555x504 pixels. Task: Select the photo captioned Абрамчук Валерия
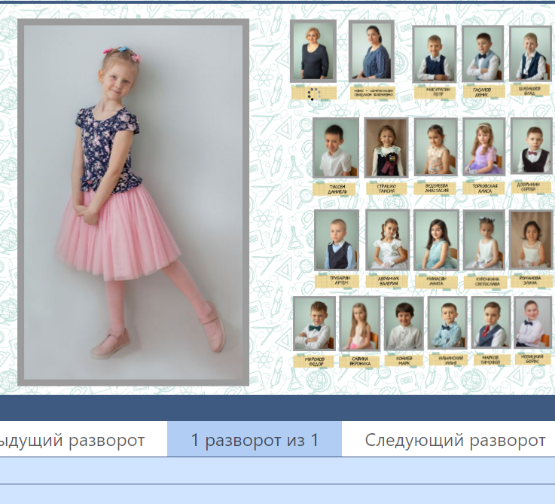tap(388, 240)
